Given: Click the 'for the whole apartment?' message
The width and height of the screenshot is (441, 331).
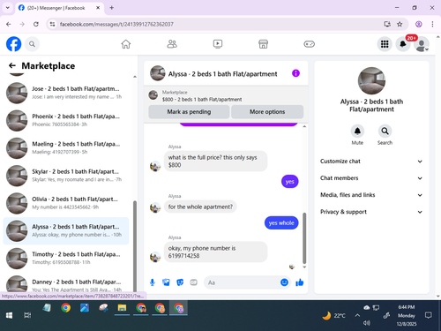Looking at the screenshot, I should 200,207.
